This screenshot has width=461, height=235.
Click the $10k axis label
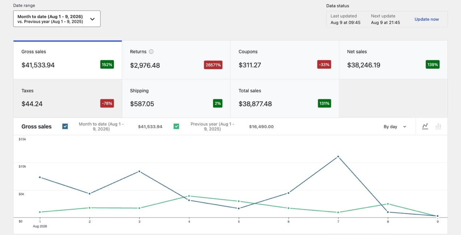[22, 166]
